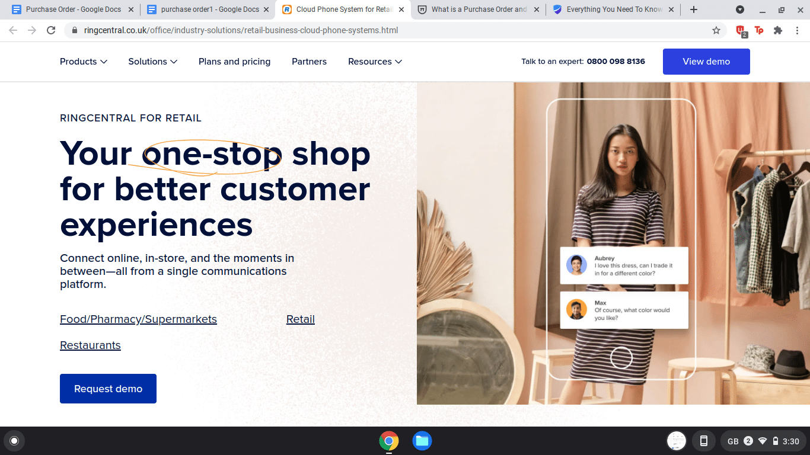Expand the Resources dropdown menu

coord(375,62)
